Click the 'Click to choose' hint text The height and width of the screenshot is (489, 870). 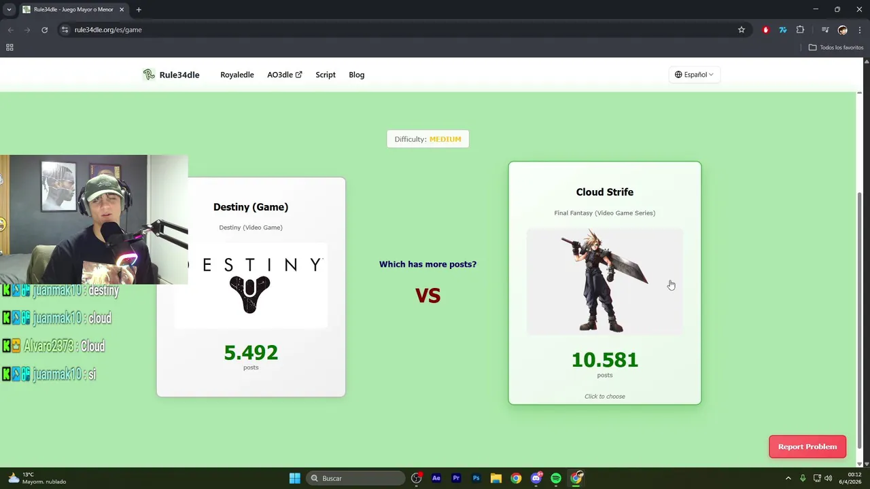[x=605, y=397]
